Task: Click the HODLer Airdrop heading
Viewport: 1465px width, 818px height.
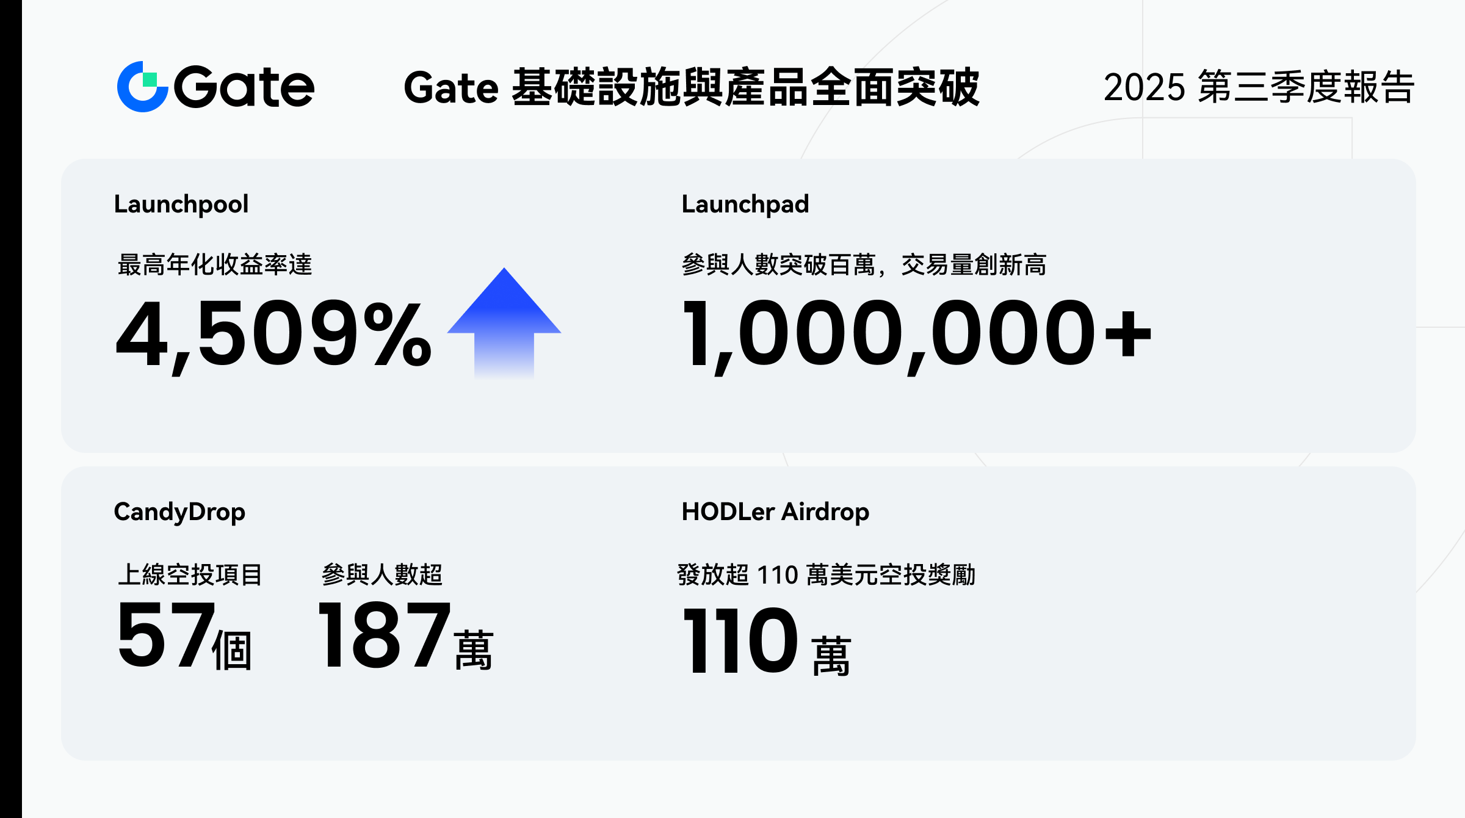Action: 775,512
